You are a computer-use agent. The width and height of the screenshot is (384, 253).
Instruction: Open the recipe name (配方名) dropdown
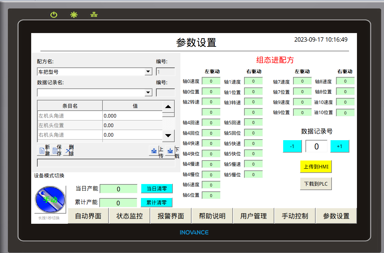[x=148, y=72]
